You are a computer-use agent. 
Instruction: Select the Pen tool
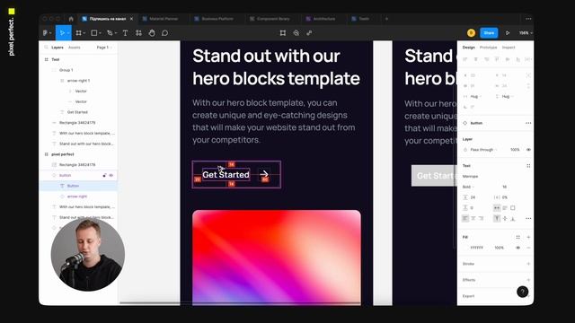point(110,33)
